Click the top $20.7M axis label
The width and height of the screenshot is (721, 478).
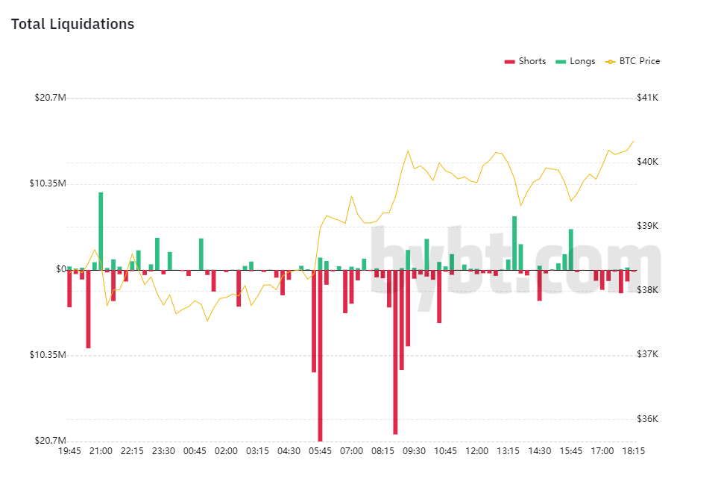(x=48, y=98)
